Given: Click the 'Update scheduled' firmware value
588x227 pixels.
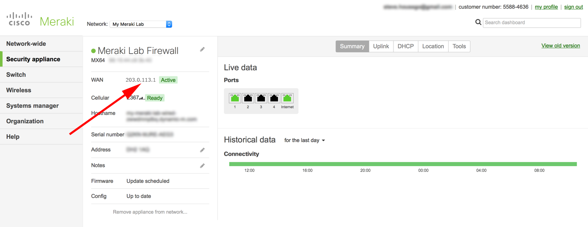Looking at the screenshot, I should [148, 181].
